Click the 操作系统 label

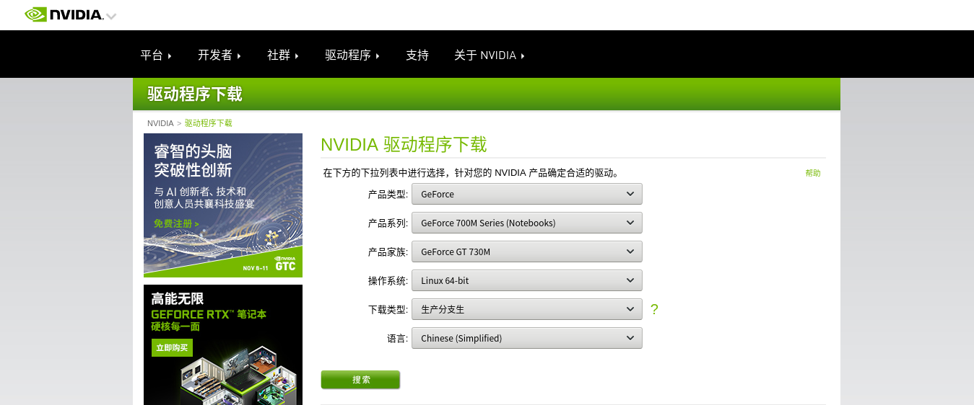[388, 281]
